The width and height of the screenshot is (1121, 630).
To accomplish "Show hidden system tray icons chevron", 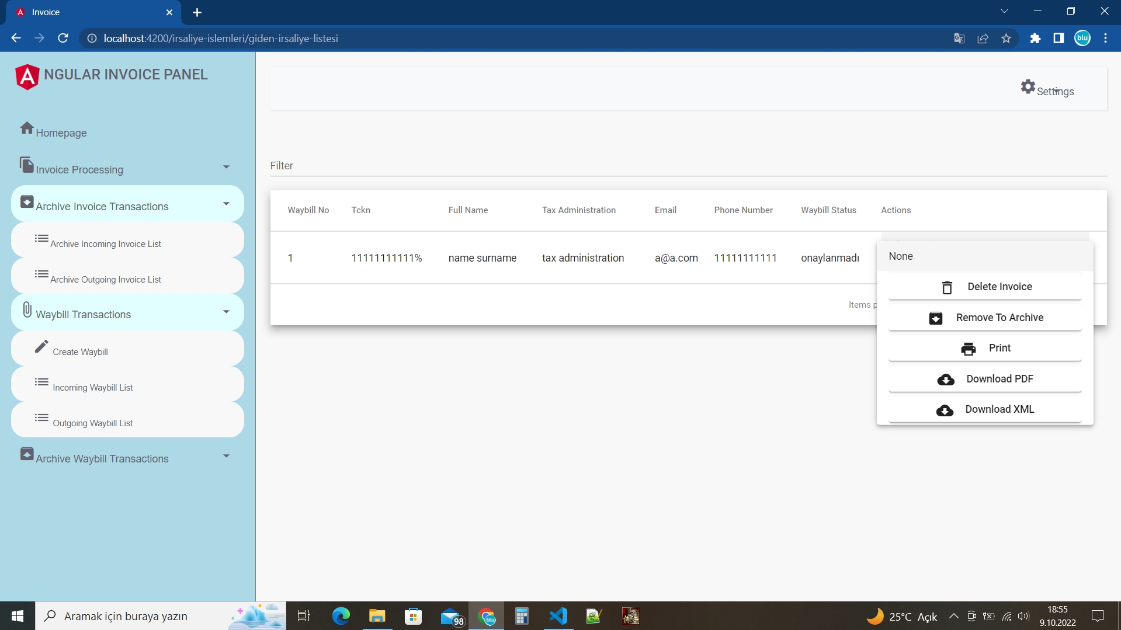I will click(953, 616).
